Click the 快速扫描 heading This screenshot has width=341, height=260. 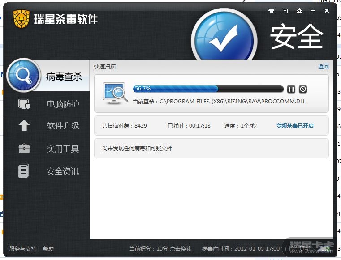click(105, 67)
